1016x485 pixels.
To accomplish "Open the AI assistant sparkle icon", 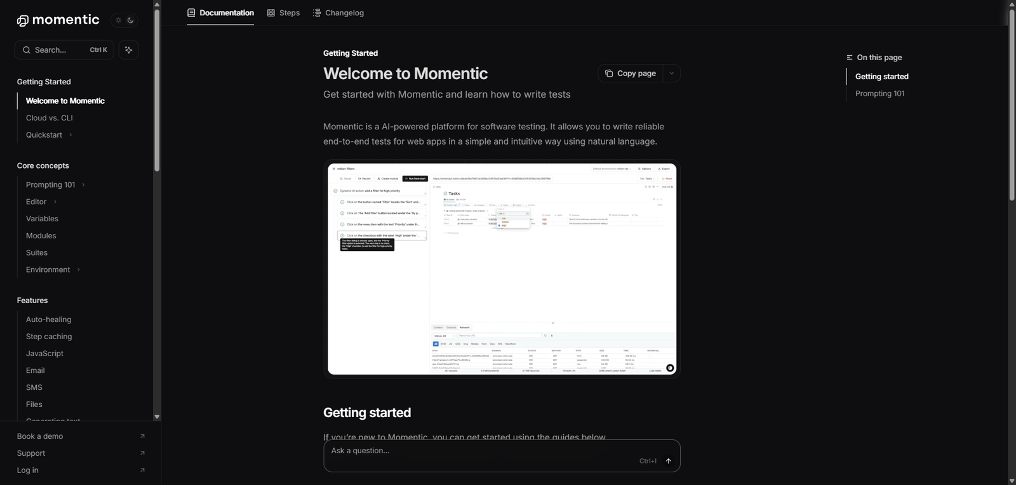I will [x=128, y=50].
